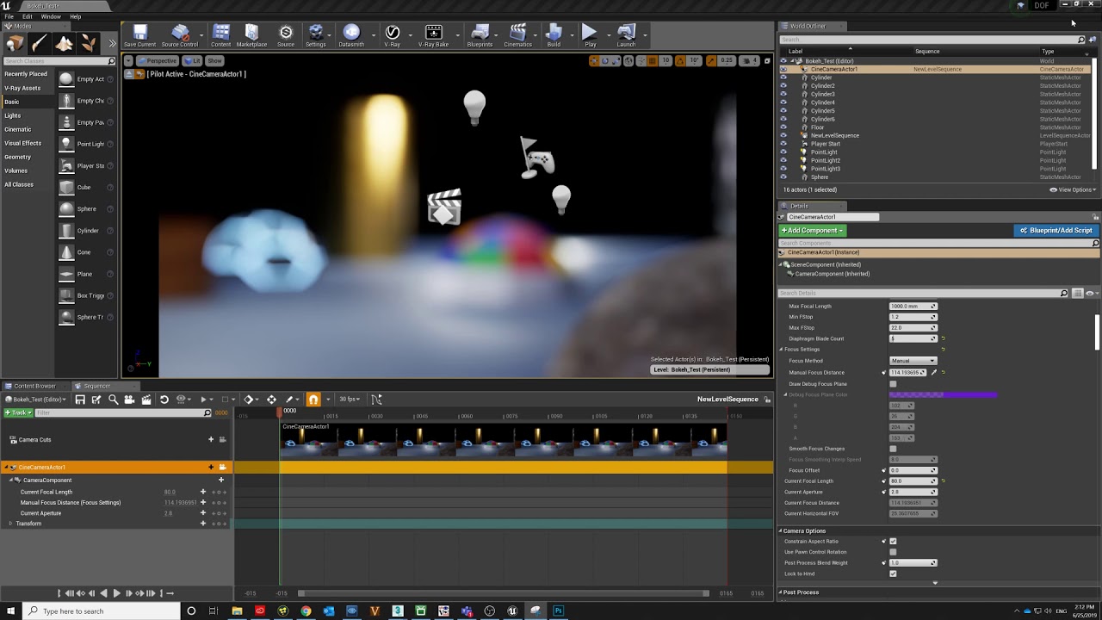The height and width of the screenshot is (620, 1102).
Task: Open the Cinematics toolbar menu
Action: [x=517, y=34]
